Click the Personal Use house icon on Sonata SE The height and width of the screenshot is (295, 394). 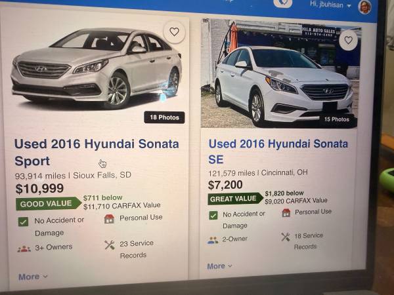pyautogui.click(x=286, y=213)
